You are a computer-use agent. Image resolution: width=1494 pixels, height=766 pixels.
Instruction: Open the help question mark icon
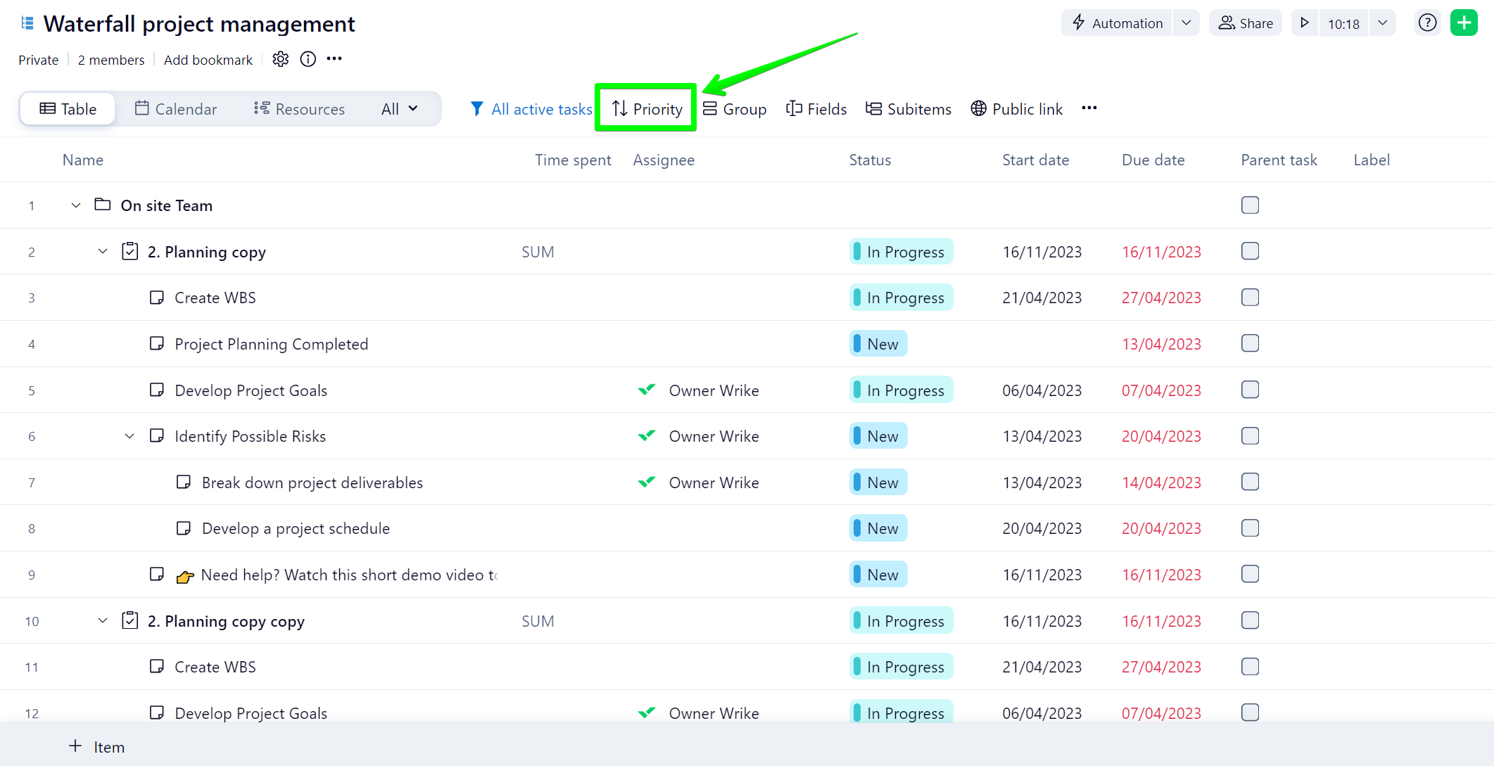coord(1427,23)
